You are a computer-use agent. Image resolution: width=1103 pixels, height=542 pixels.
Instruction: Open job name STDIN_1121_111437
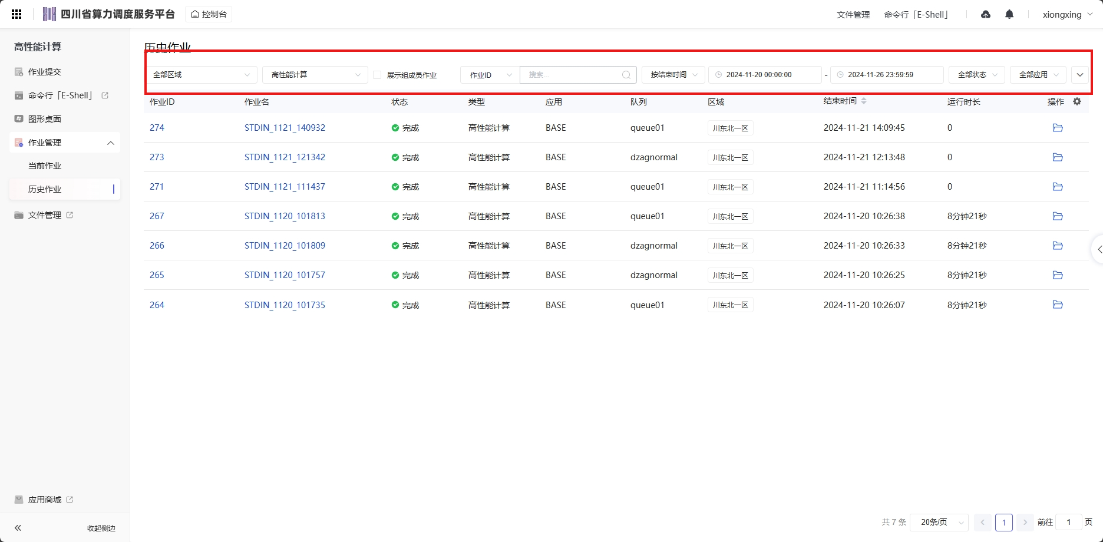pos(285,187)
